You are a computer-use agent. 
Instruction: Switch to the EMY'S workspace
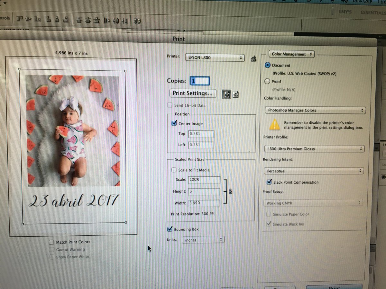345,12
